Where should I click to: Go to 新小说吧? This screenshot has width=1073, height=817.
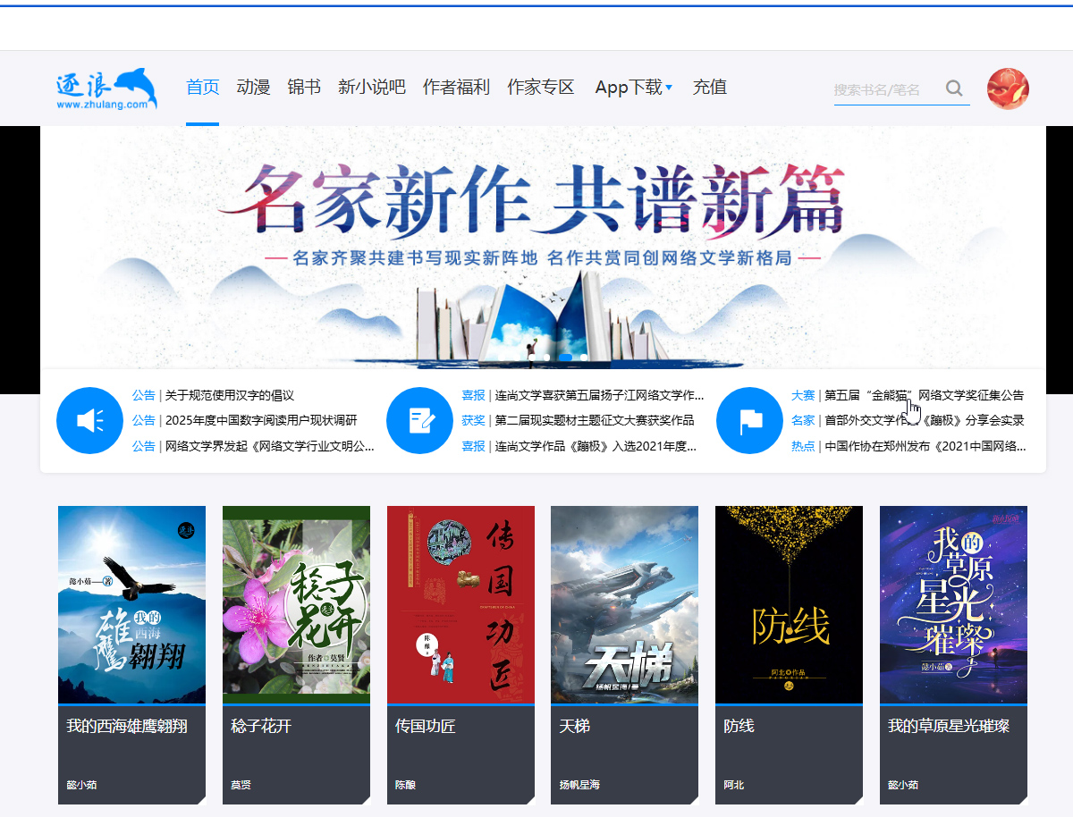click(371, 88)
